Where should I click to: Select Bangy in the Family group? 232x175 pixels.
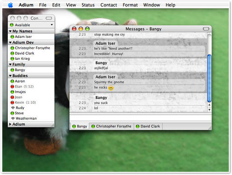pos(31,70)
